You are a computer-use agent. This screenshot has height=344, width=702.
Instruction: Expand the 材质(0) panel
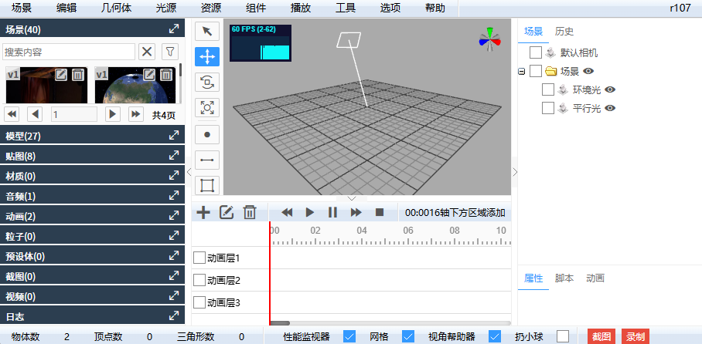[x=174, y=176]
